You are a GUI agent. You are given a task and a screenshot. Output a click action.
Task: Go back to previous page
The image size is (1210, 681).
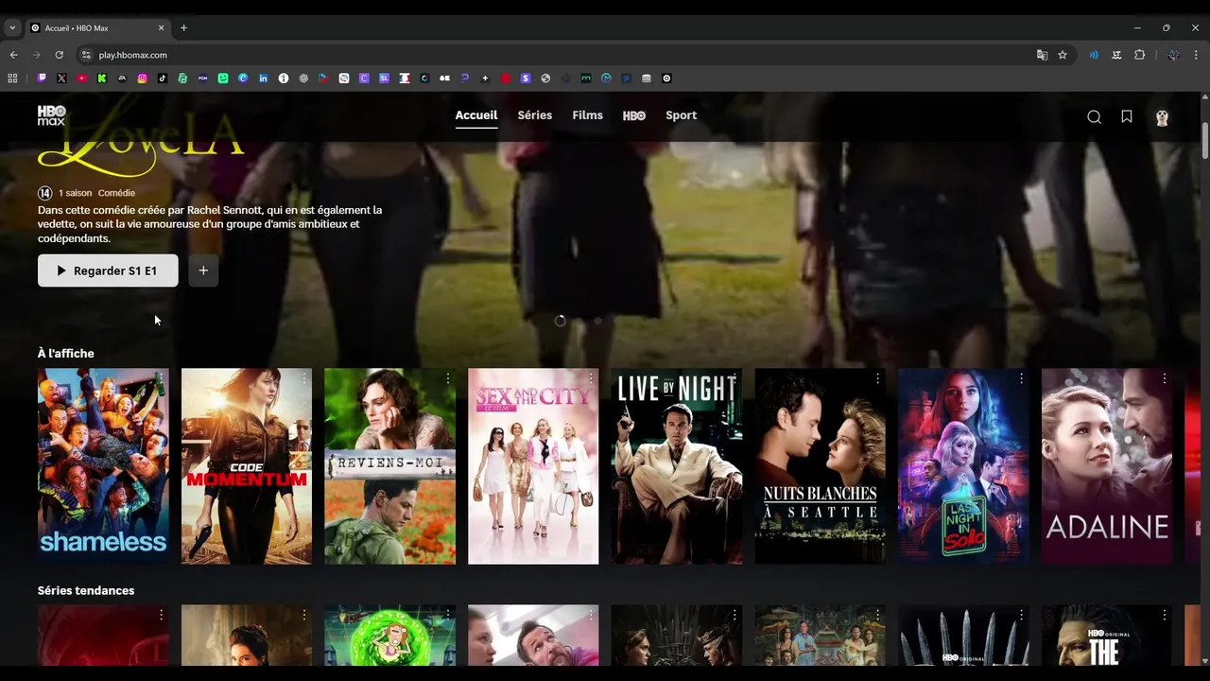click(14, 55)
